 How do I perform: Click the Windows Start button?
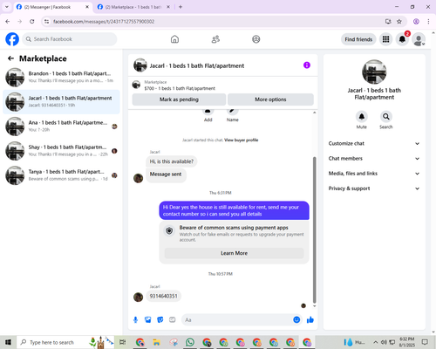8,342
